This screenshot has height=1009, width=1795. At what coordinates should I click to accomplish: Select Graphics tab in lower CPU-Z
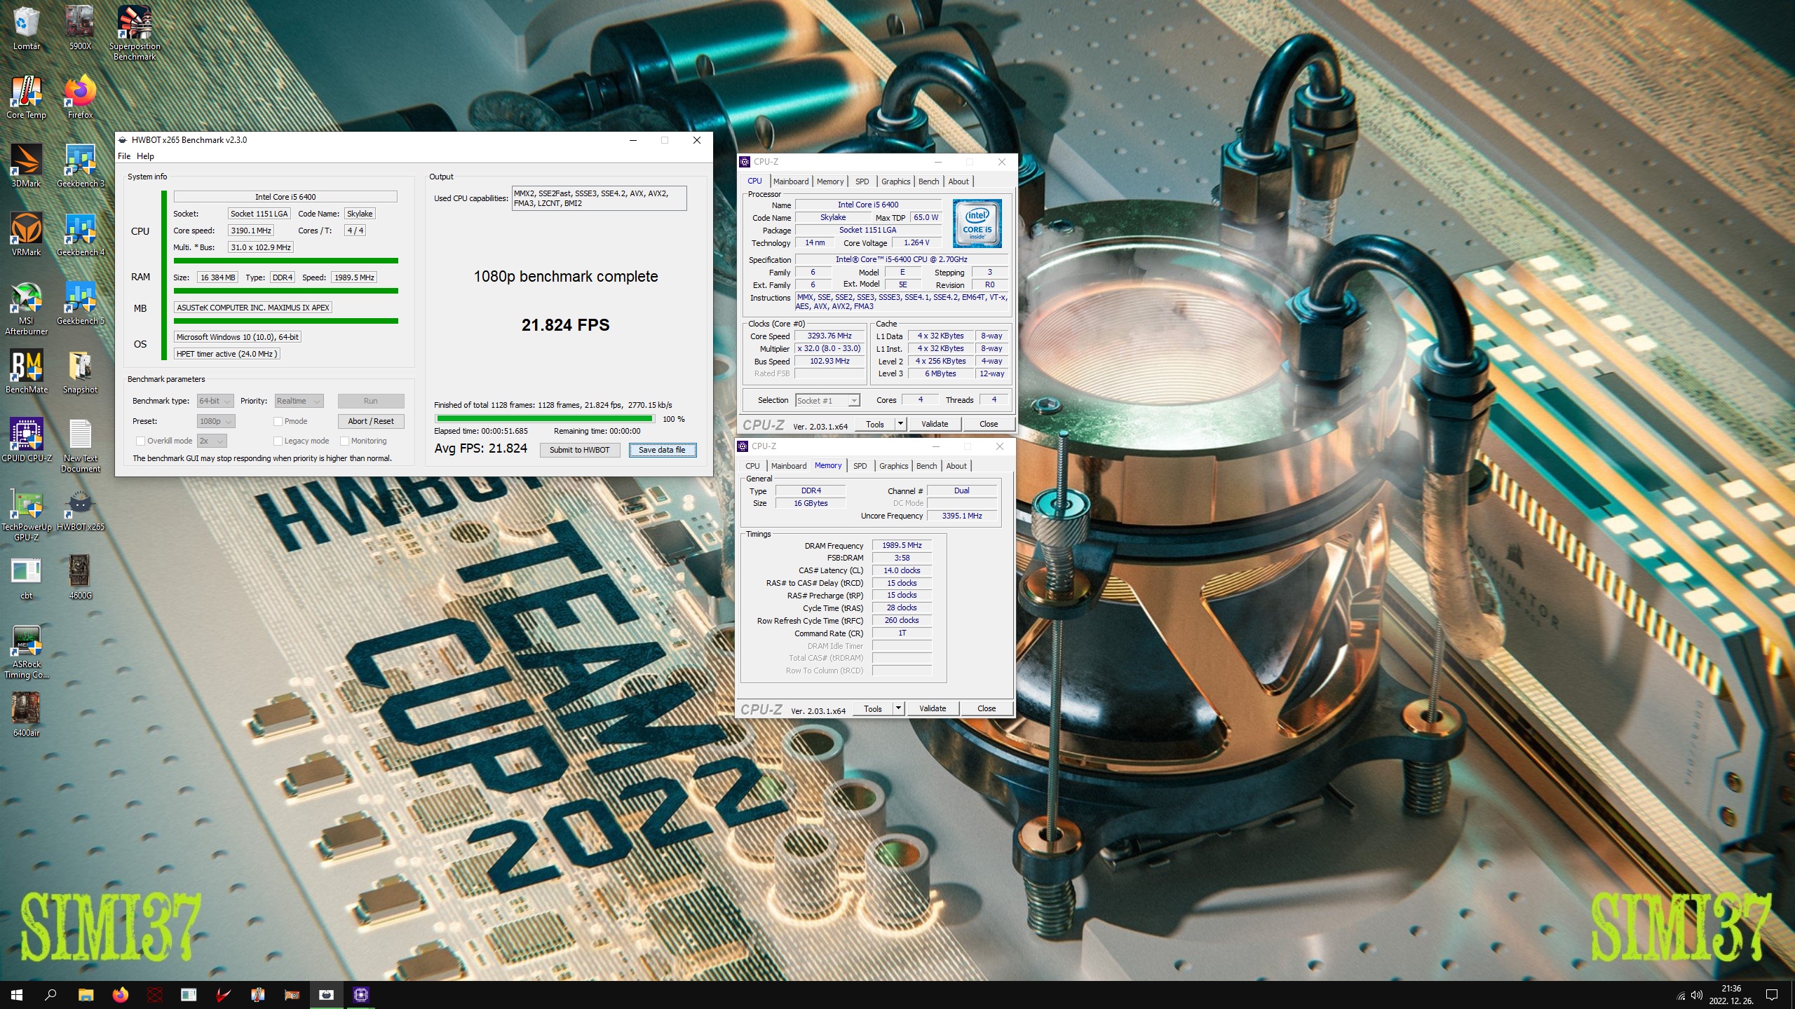coord(893,466)
